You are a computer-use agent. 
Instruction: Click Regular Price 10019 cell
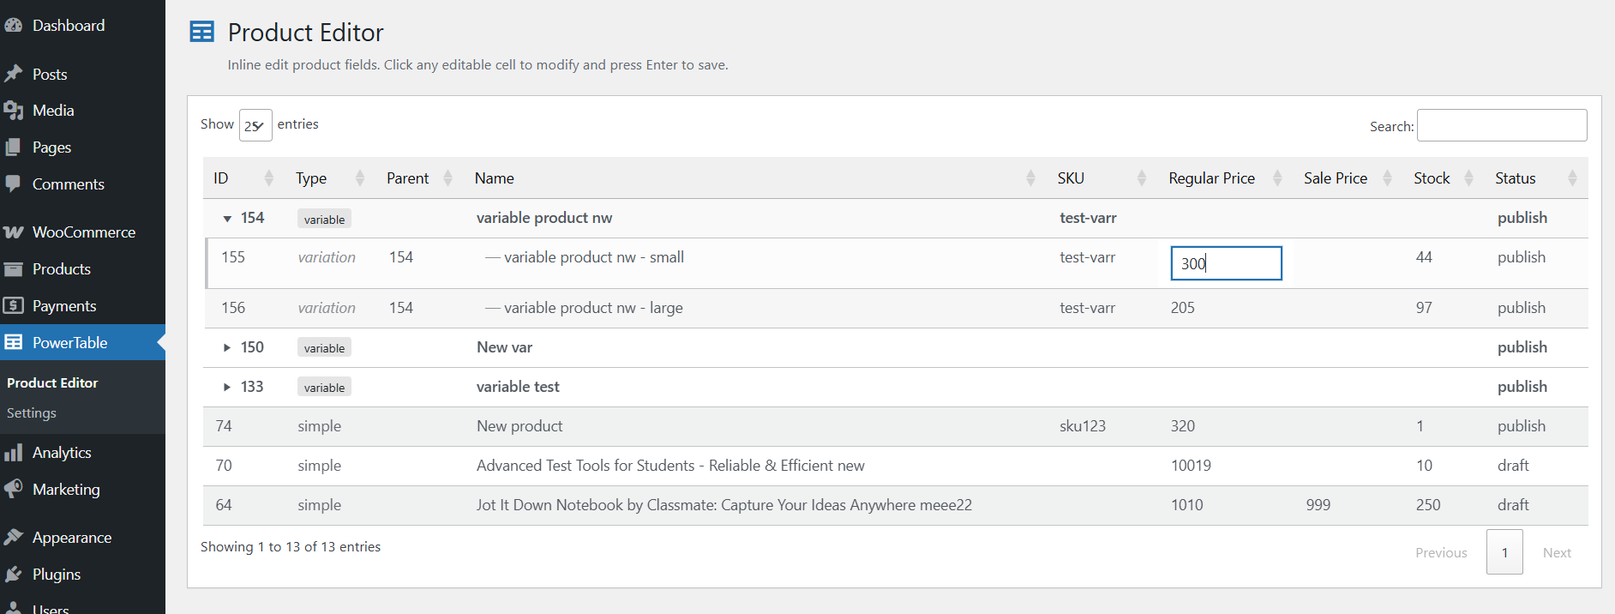1191,466
